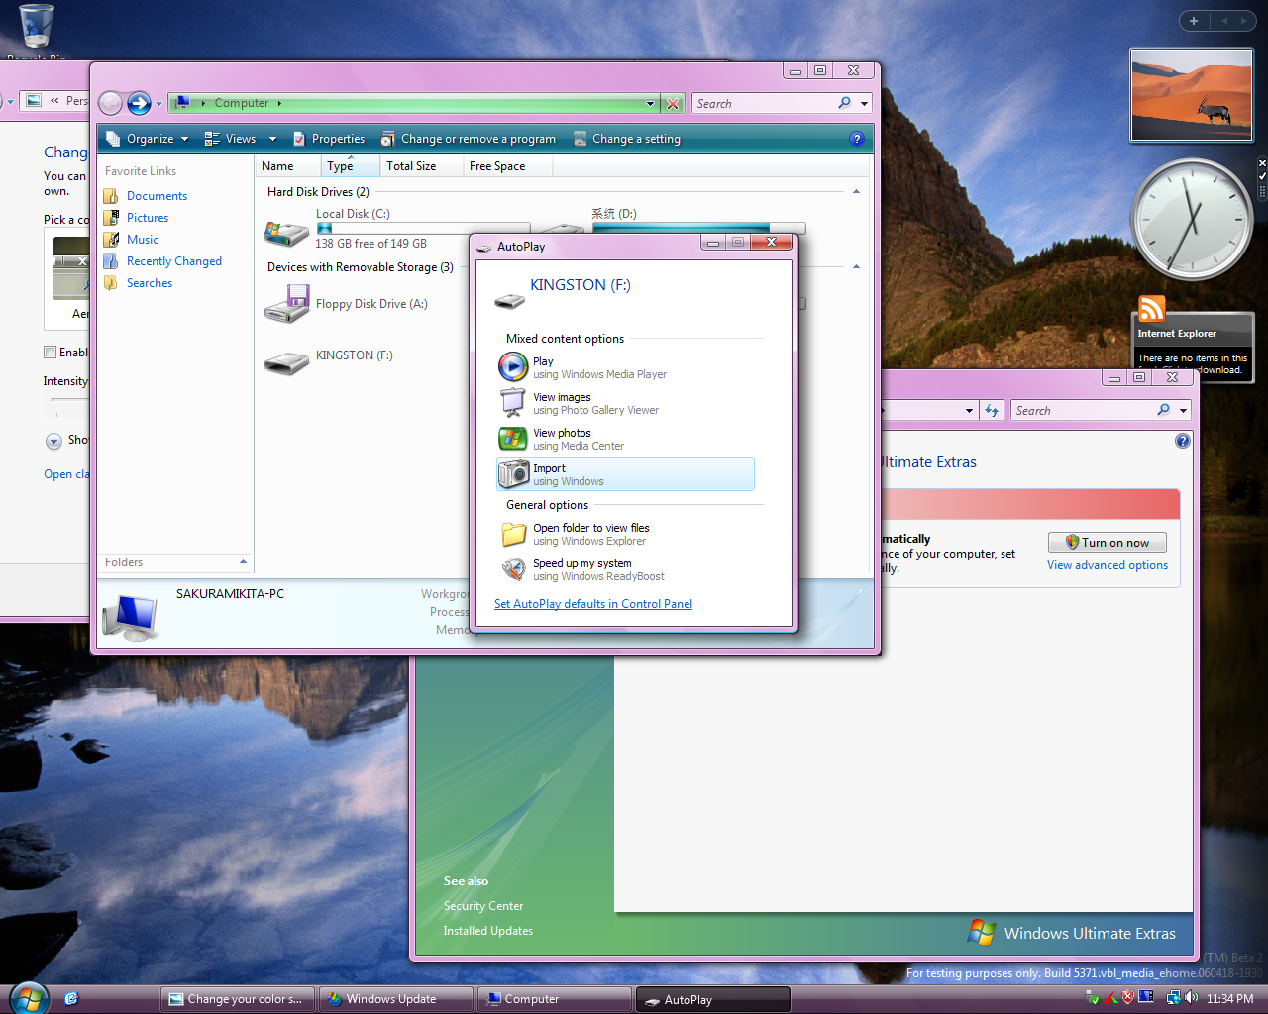
Task: Collapse Devices with Removable Storage group
Action: 856,267
